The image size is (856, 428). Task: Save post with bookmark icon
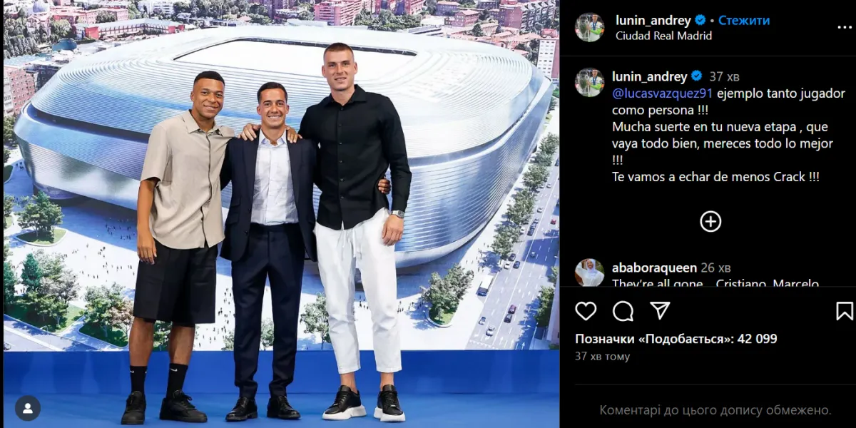844,311
